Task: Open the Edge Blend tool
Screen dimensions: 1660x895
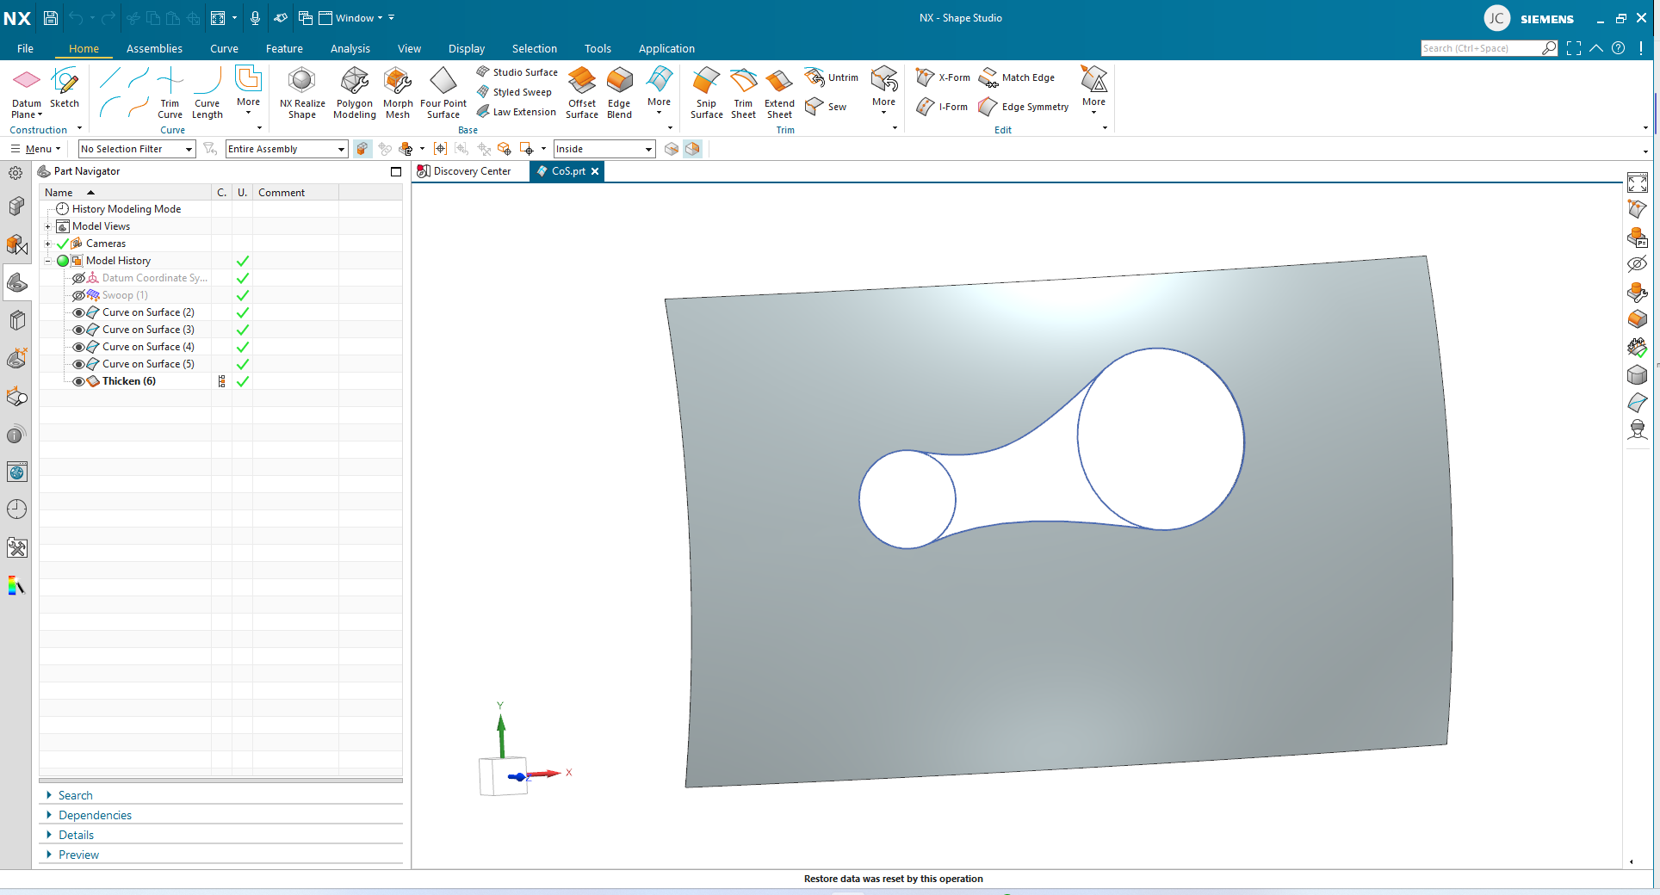Action: (619, 92)
